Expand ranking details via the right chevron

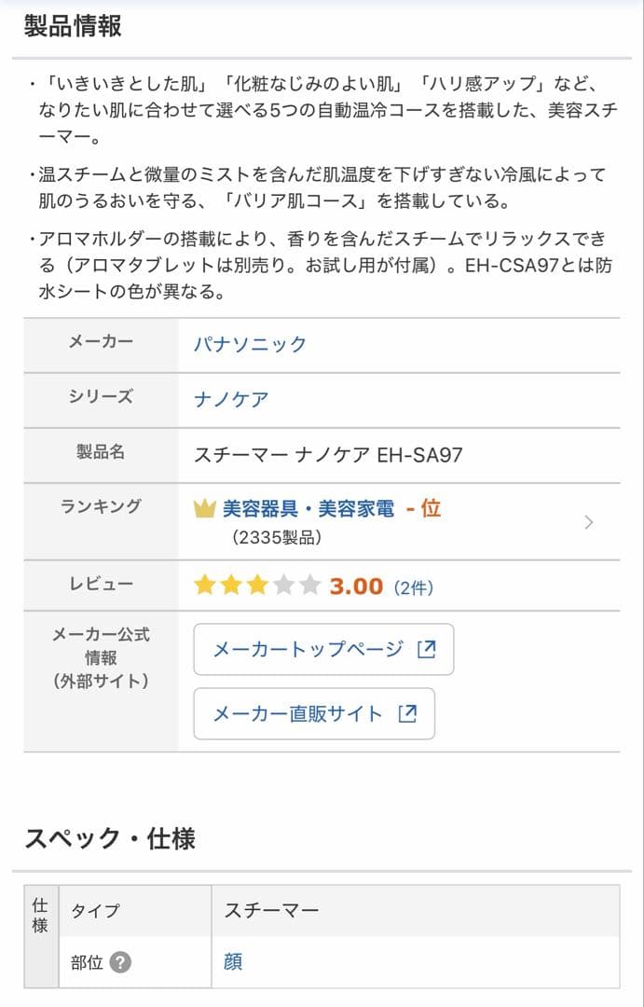[x=588, y=522]
